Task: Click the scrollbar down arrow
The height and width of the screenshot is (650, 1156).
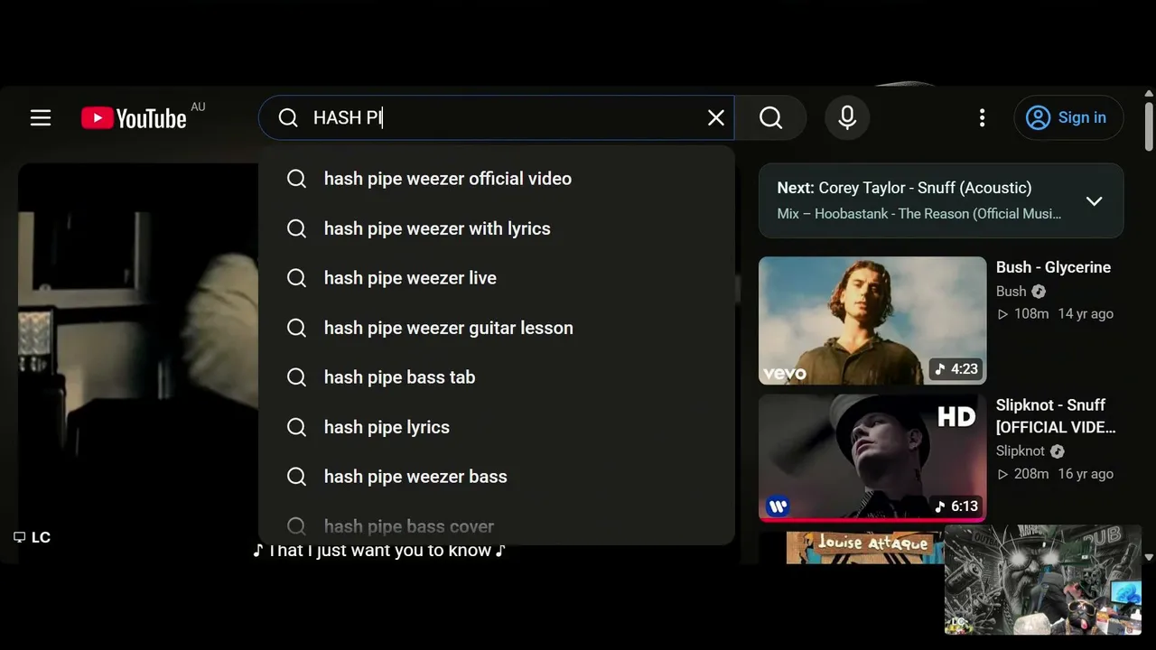Action: pos(1149,558)
